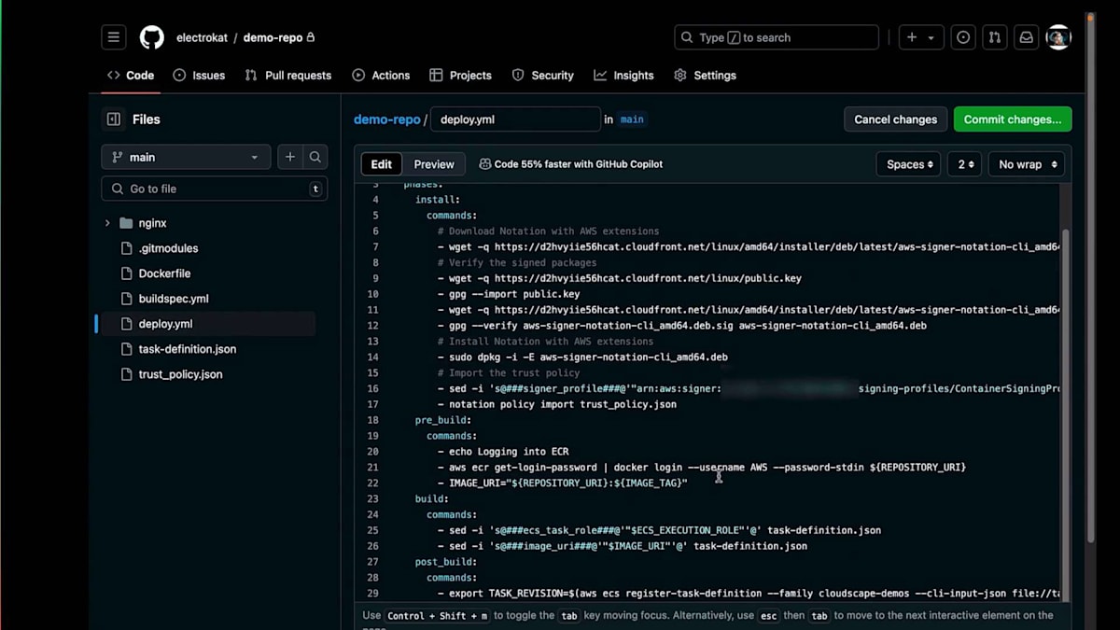Open the main branch selector dropdown

coord(186,157)
